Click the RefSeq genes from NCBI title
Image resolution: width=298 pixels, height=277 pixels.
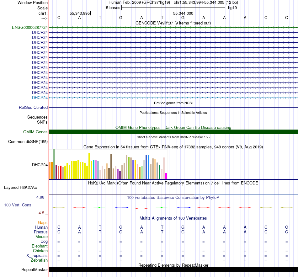click(x=173, y=103)
